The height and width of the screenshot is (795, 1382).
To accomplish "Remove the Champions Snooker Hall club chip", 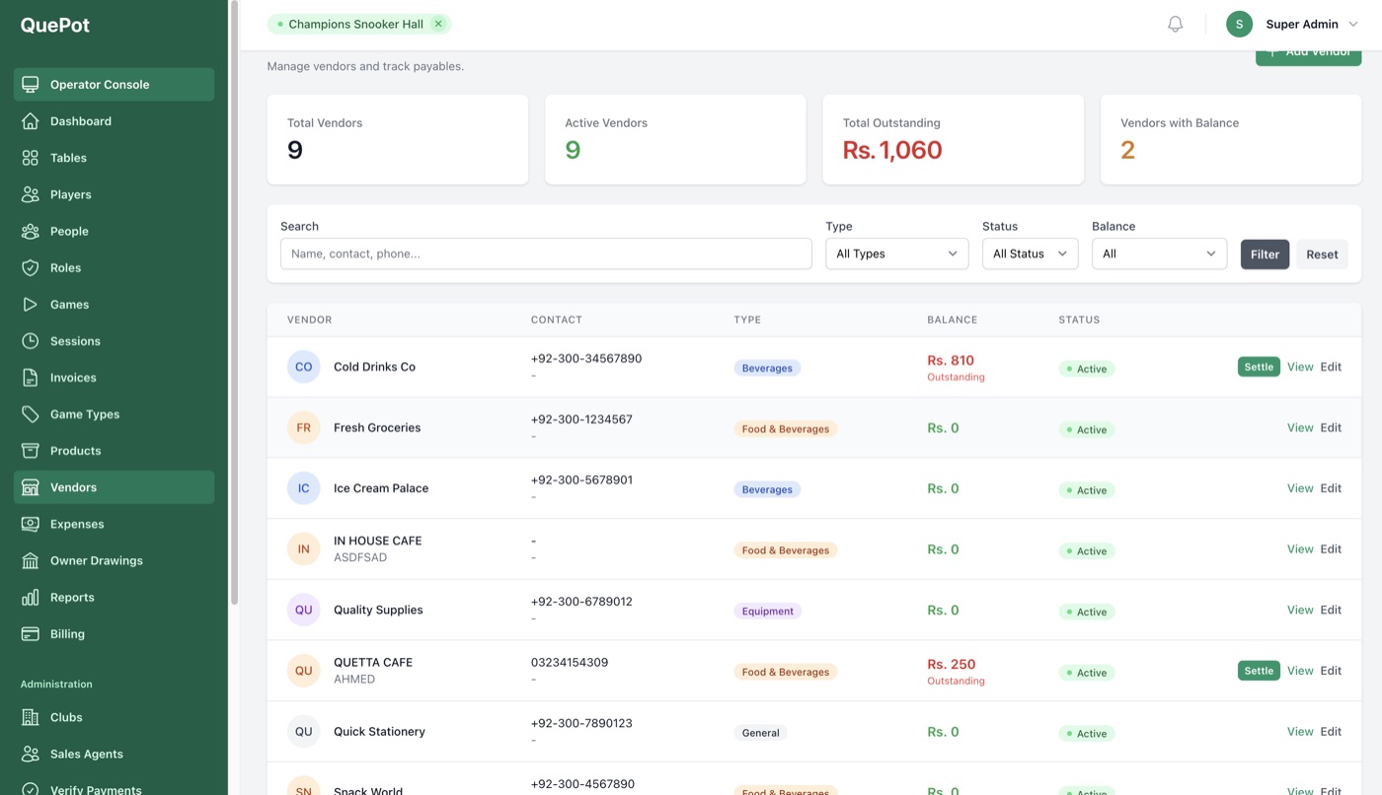I will coord(438,25).
